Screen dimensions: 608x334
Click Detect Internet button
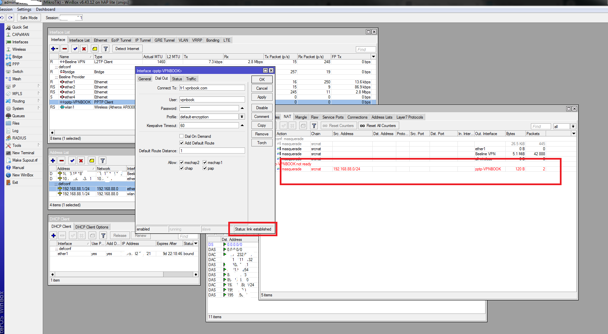pyautogui.click(x=127, y=49)
